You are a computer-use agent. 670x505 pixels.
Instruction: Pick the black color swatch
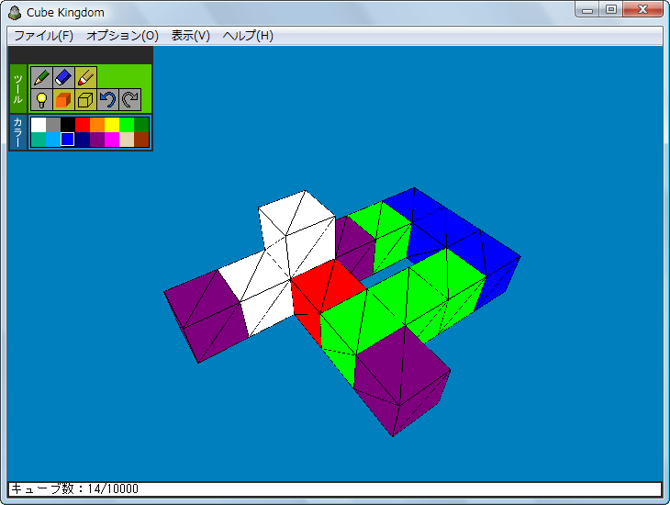coord(68,125)
